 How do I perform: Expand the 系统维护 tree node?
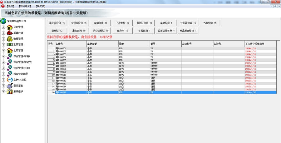click(3, 91)
